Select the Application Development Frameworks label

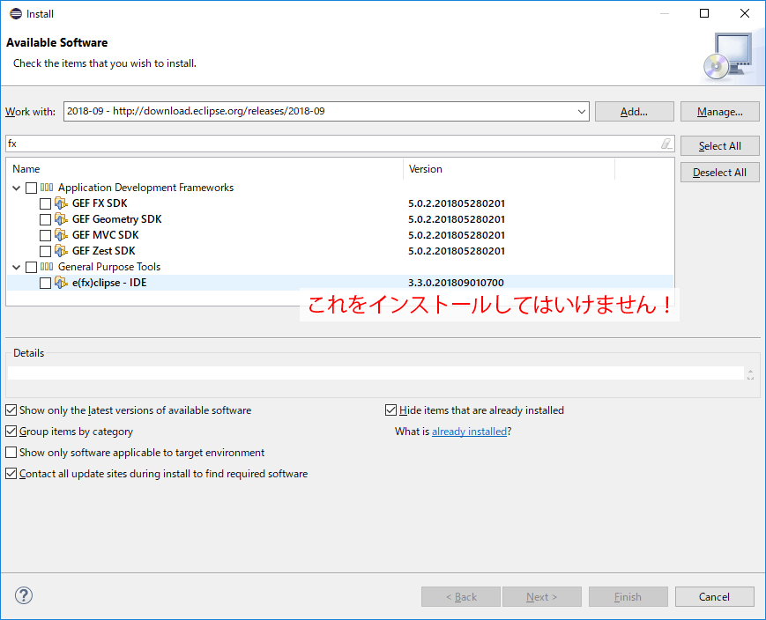coord(145,188)
